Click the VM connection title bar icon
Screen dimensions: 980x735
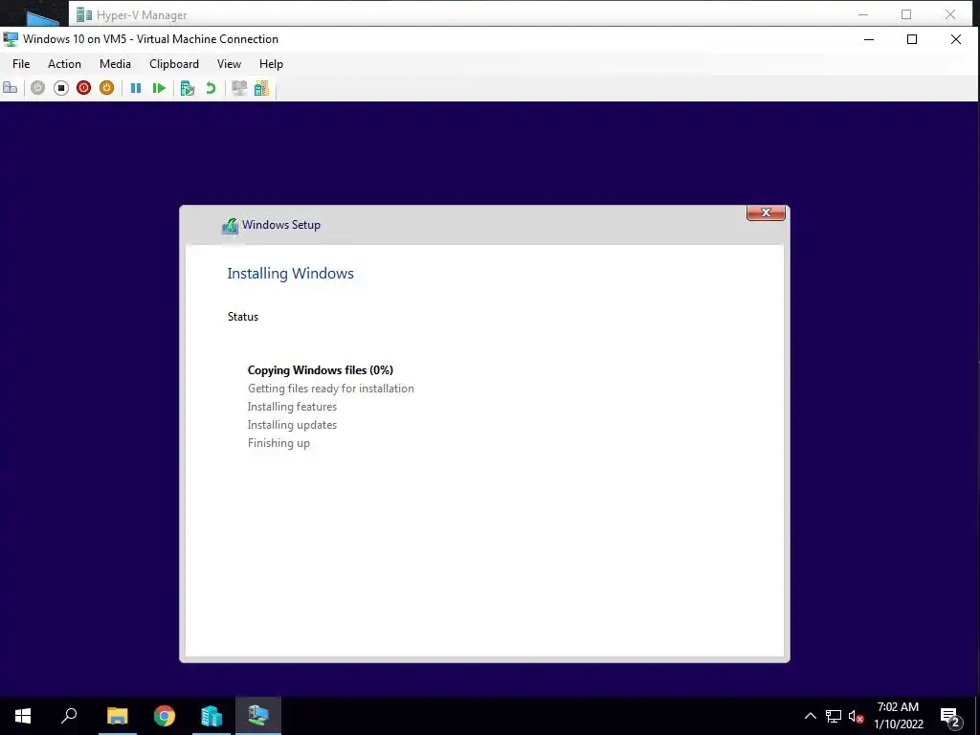coord(11,39)
